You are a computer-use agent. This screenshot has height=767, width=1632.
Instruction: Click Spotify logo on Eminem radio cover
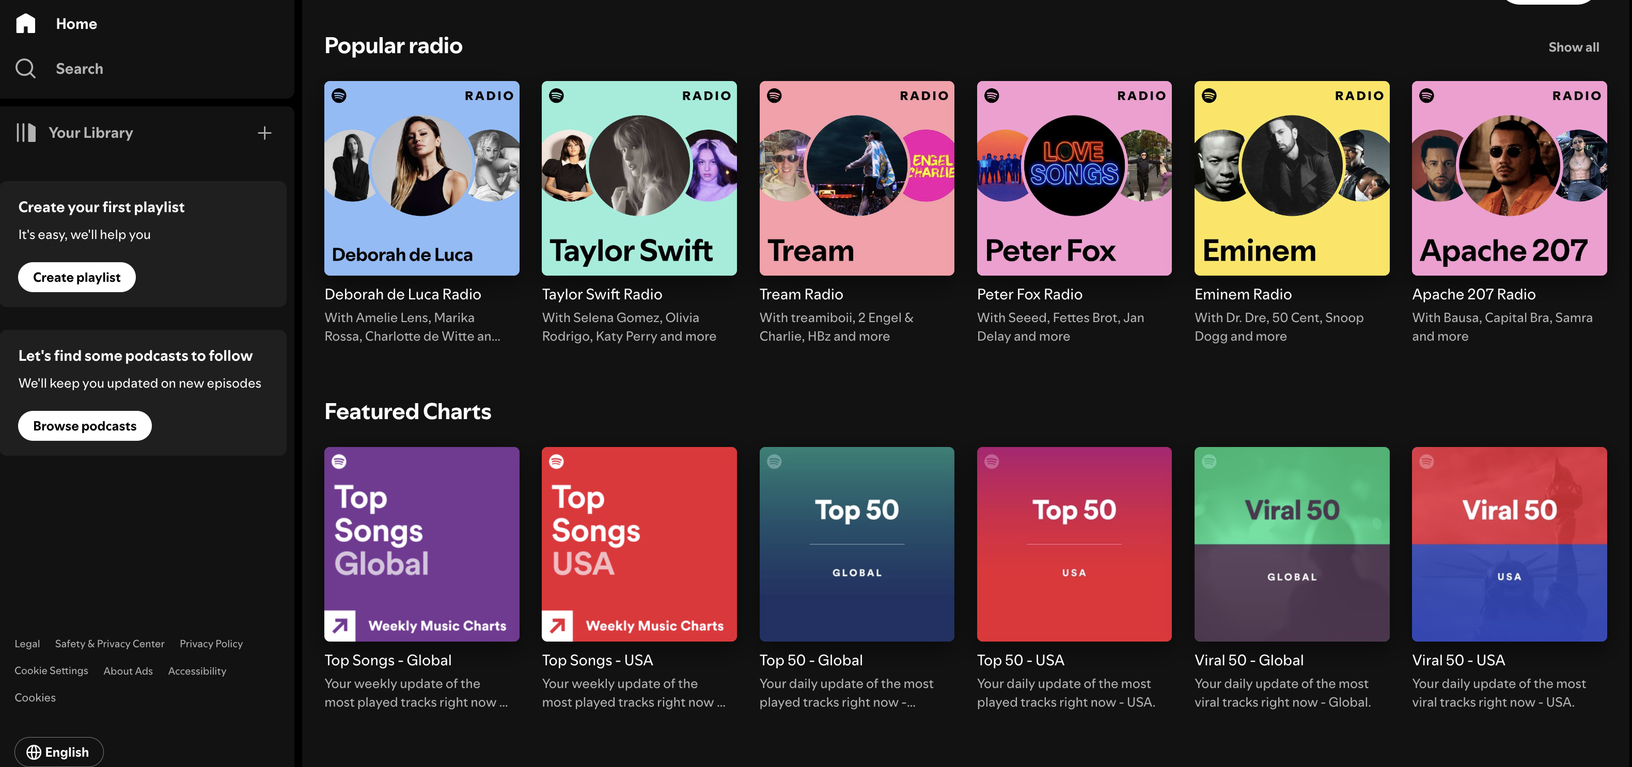(x=1209, y=95)
